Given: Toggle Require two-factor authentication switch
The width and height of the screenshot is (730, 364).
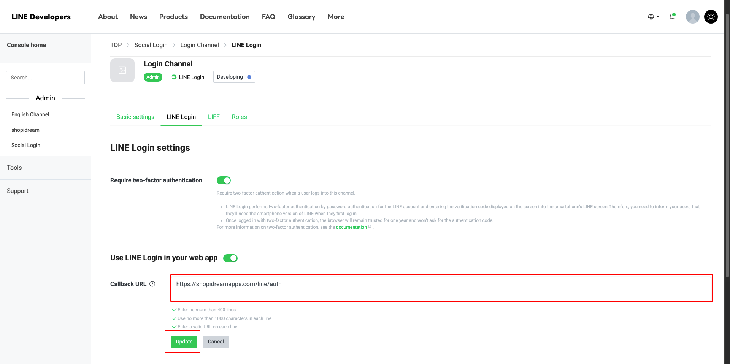Looking at the screenshot, I should pos(224,180).
